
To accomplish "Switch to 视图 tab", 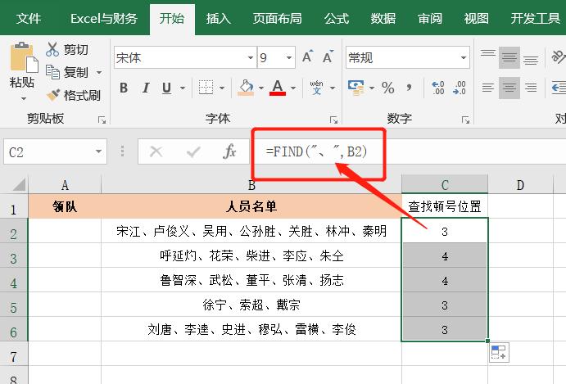I will (476, 18).
